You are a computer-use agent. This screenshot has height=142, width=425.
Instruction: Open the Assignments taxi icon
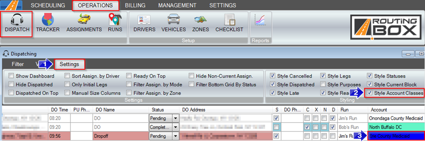tap(84, 20)
